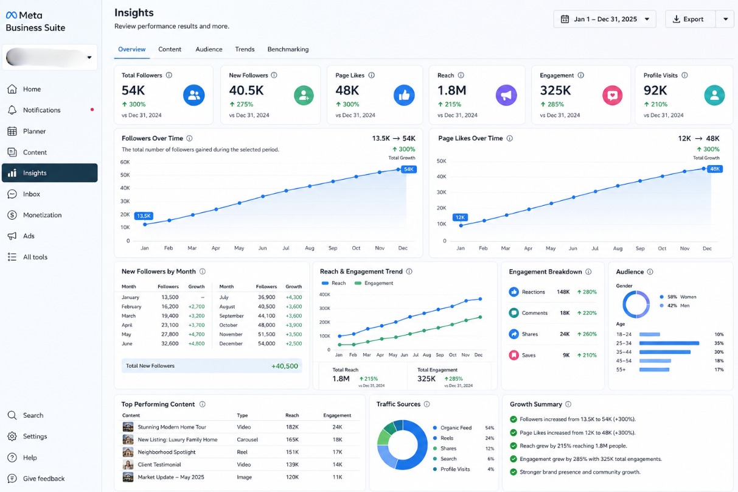The image size is (738, 492).
Task: Open Client Testimonial content row
Action: [241, 465]
